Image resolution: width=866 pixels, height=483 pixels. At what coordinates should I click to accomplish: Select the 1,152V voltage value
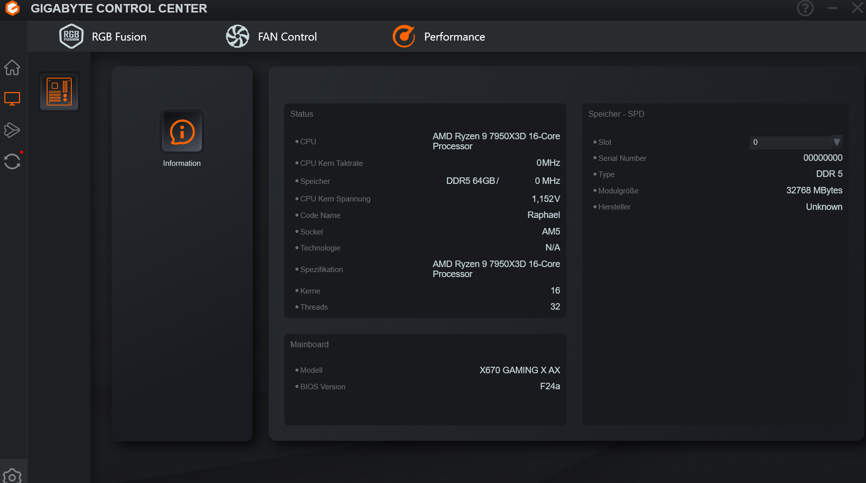click(546, 199)
